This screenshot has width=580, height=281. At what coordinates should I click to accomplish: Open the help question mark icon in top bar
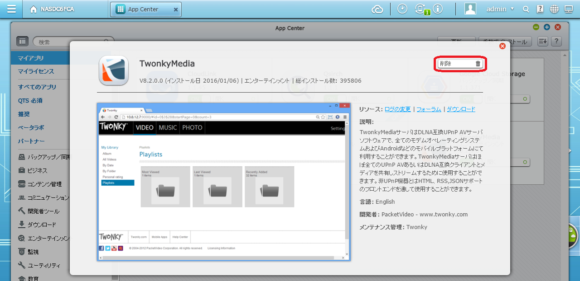[x=540, y=9]
